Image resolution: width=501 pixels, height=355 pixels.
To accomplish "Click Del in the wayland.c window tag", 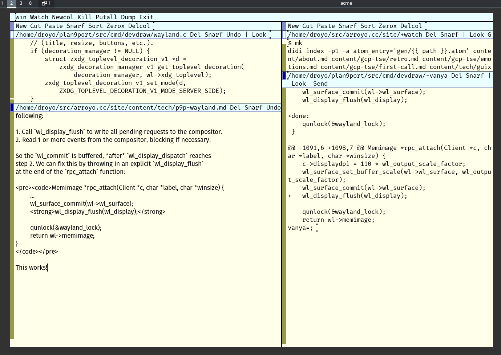I will point(195,34).
